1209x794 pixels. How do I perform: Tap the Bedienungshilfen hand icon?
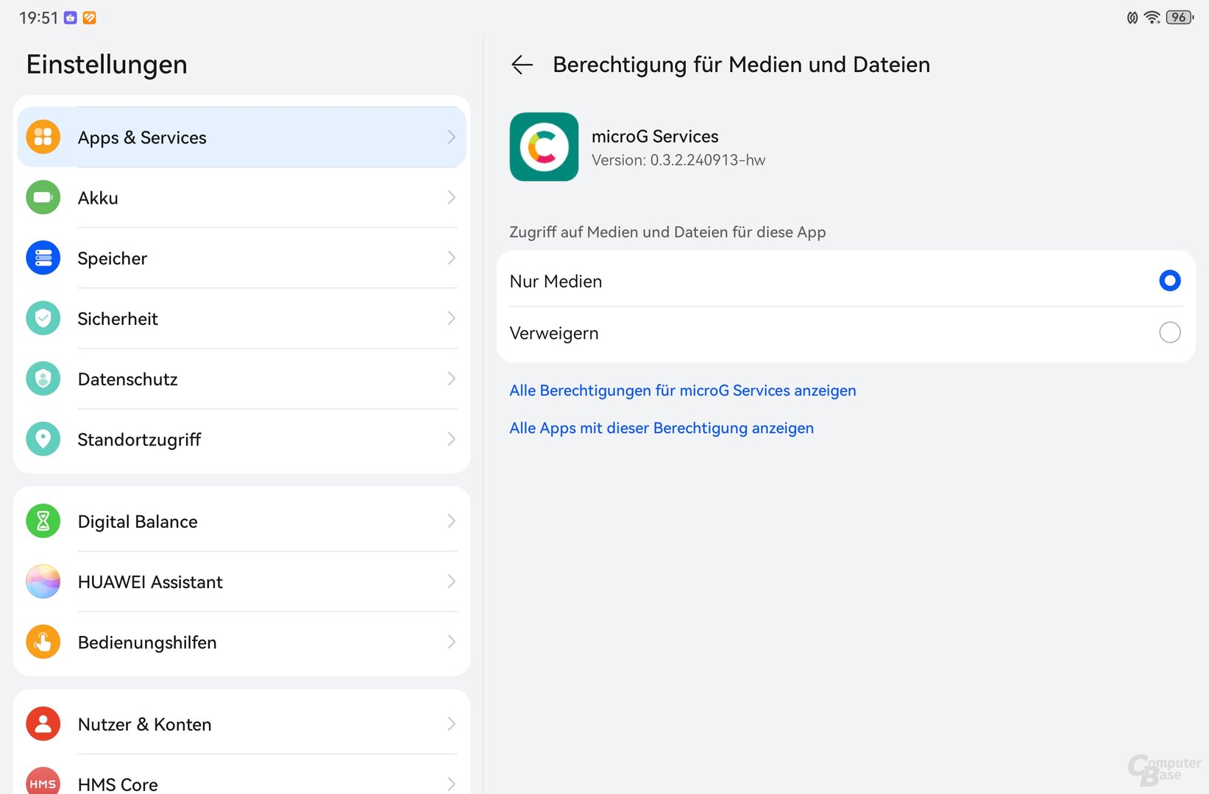(x=43, y=642)
